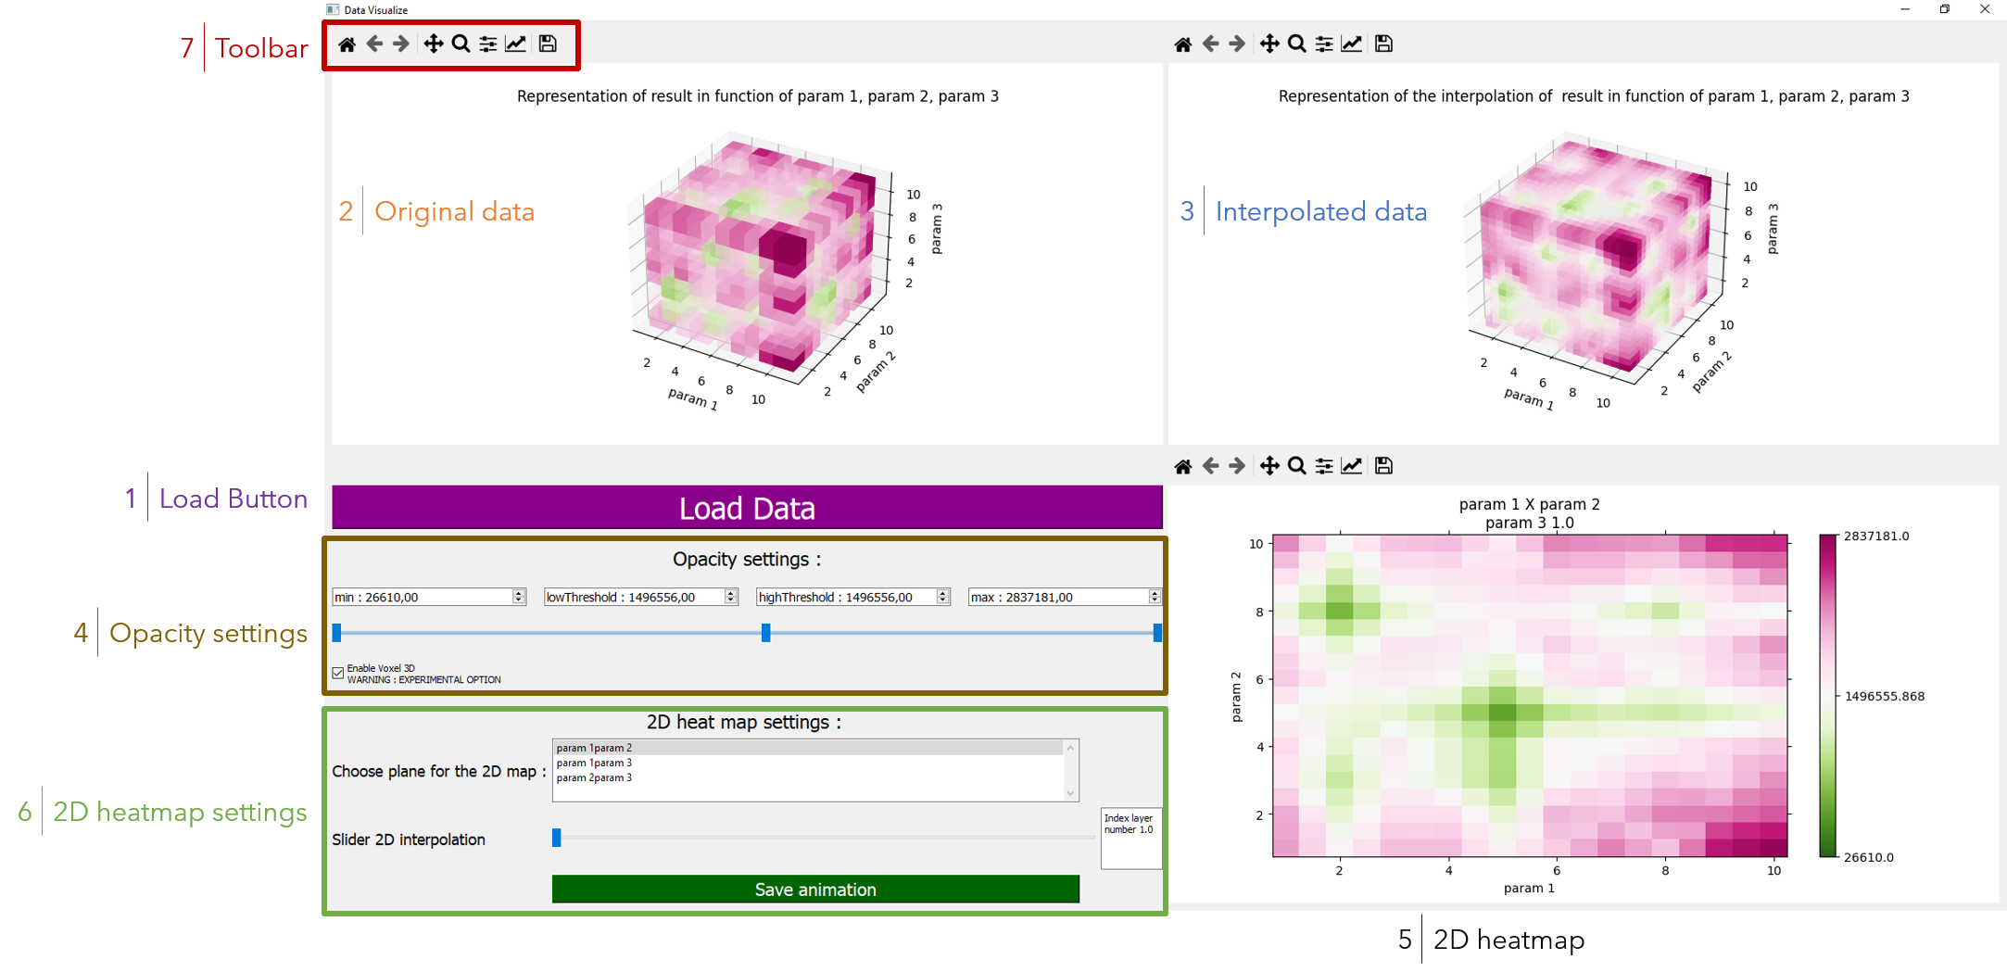The width and height of the screenshot is (2007, 972).
Task: Click Forward arrow in 2D heatmap toolbar
Action: (1237, 465)
